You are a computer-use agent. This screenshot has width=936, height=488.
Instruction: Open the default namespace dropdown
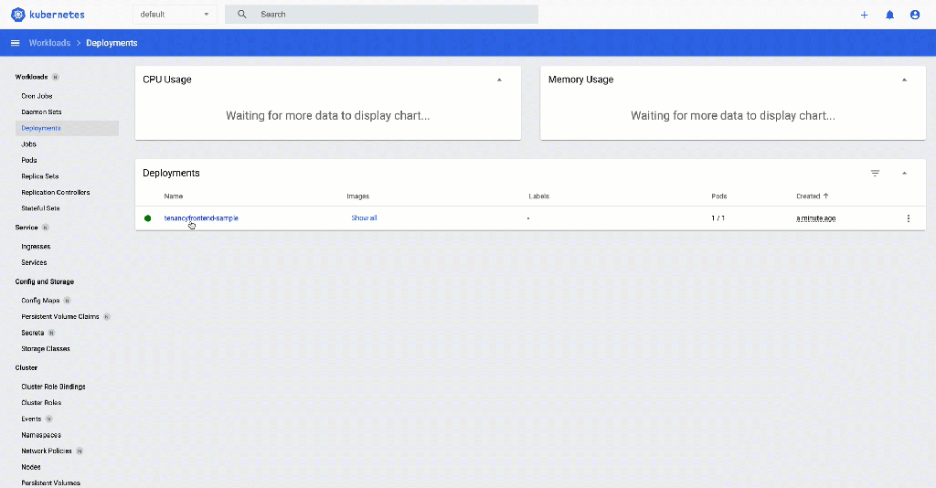tap(174, 15)
